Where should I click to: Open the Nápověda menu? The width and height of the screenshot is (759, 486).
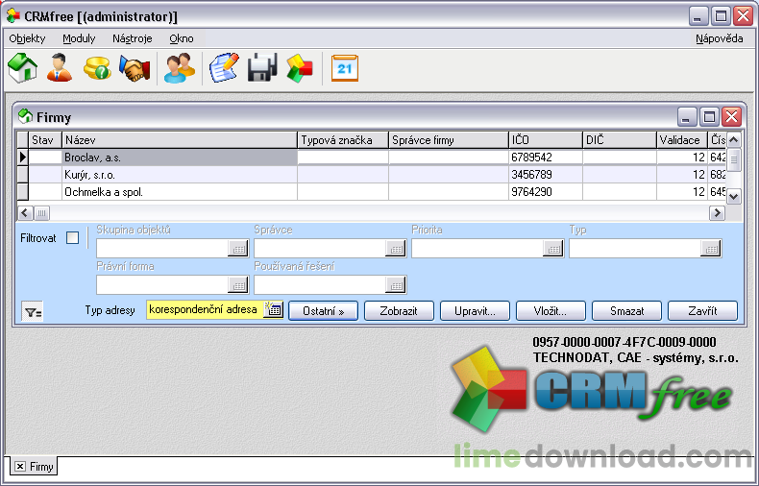pyautogui.click(x=720, y=38)
